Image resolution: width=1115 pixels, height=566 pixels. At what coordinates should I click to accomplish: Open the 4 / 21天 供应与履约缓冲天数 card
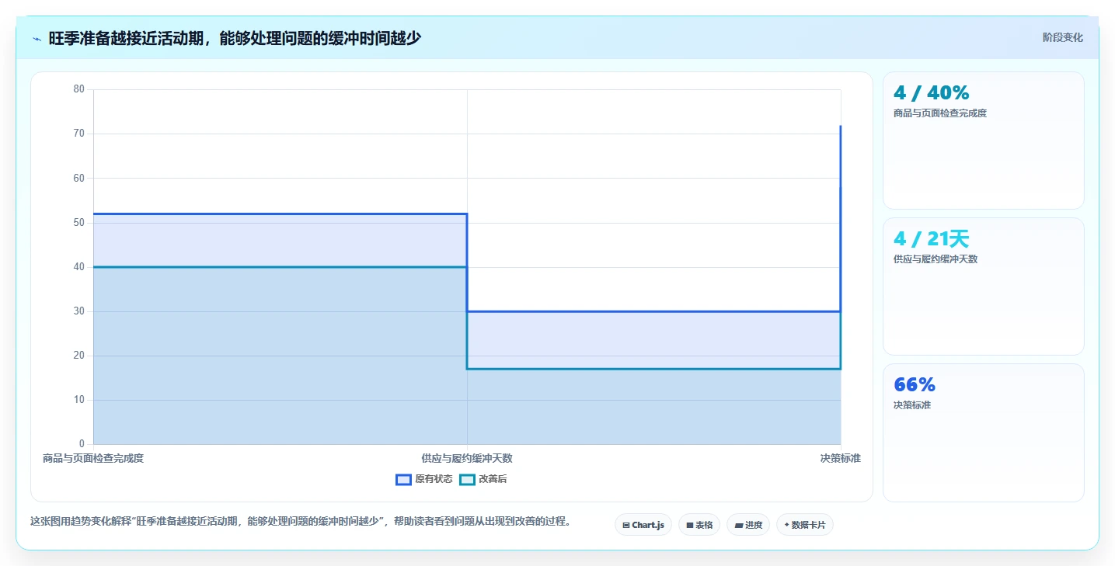(984, 286)
